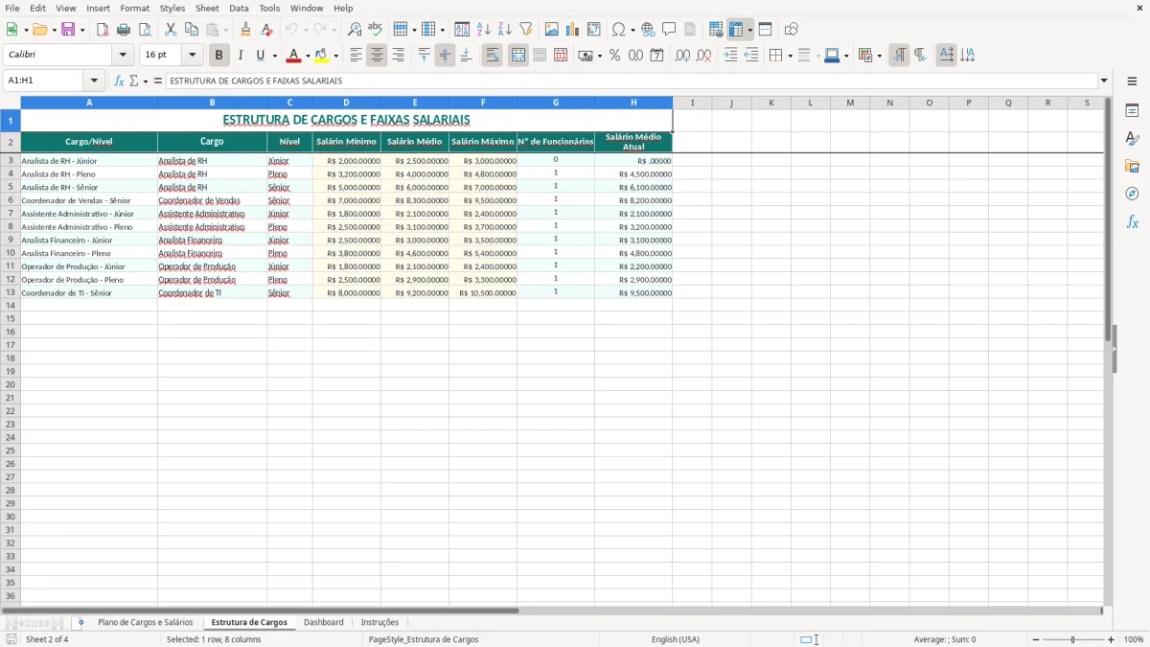Apply the red font color swatch
Screen dimensions: 1150x647
[x=294, y=56]
